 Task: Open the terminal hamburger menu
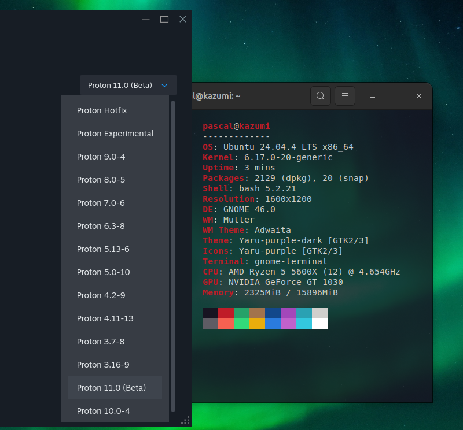[x=344, y=96]
